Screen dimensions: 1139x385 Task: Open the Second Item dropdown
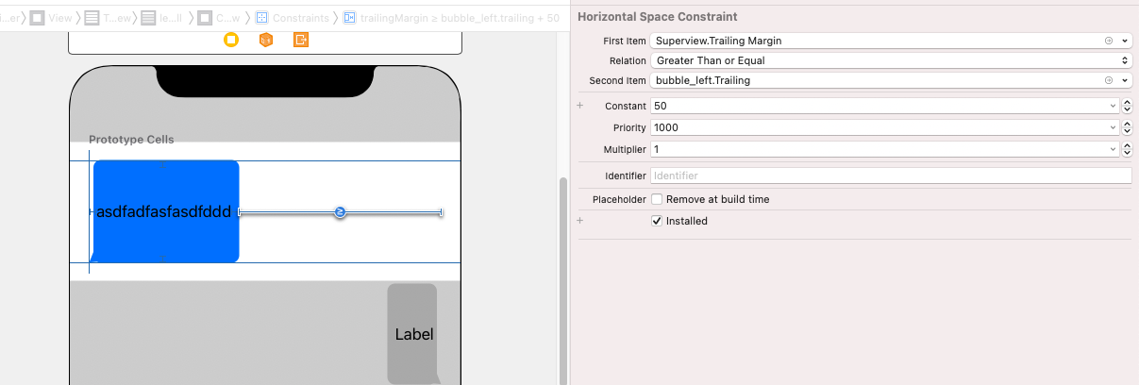pos(1125,81)
